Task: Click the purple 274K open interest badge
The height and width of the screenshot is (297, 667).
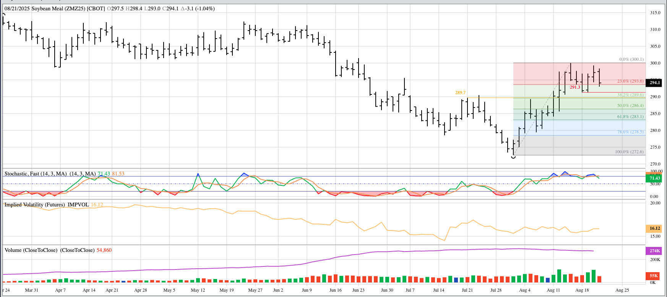Action: click(x=654, y=251)
